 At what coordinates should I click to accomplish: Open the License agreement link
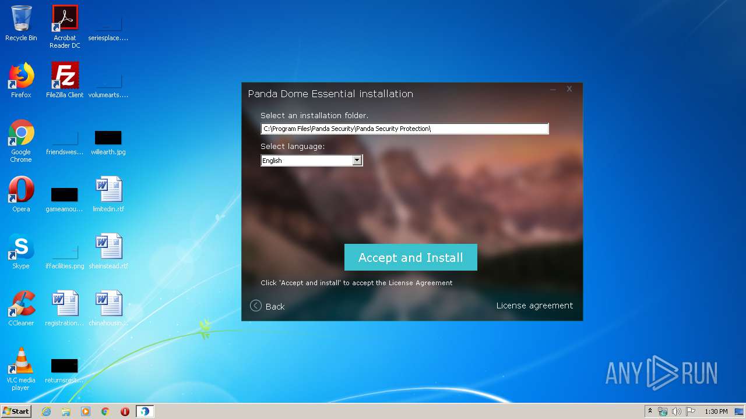pyautogui.click(x=534, y=306)
